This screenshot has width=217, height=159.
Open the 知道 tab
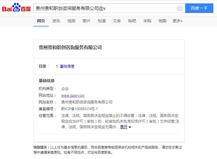102,21
